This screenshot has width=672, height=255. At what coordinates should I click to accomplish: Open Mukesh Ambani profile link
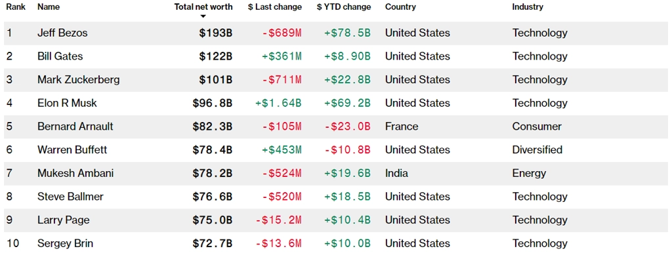coord(75,173)
